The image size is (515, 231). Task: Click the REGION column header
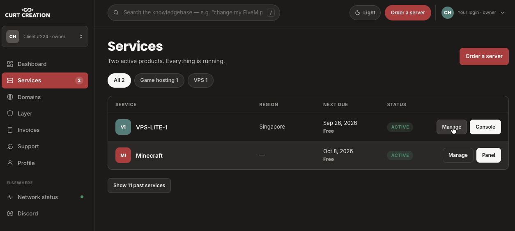tap(269, 104)
